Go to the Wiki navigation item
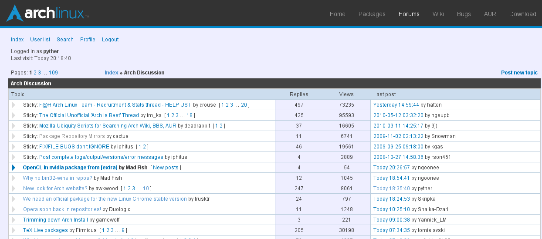This screenshot has height=239, width=542. click(x=438, y=14)
